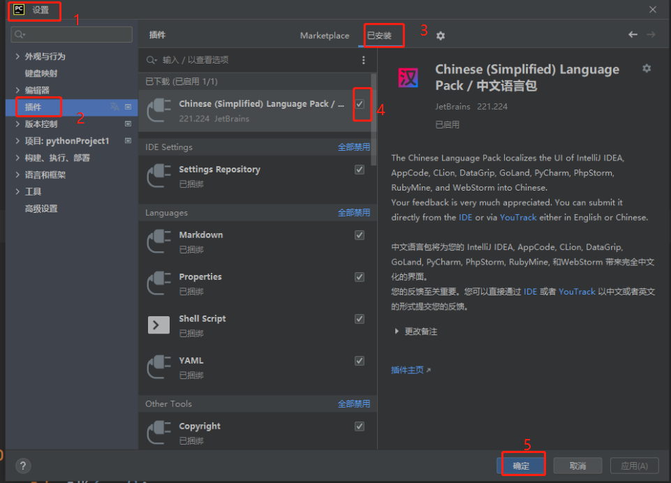Viewport: 671px width, 483px height.
Task: Click the 确定 button
Action: point(521,466)
